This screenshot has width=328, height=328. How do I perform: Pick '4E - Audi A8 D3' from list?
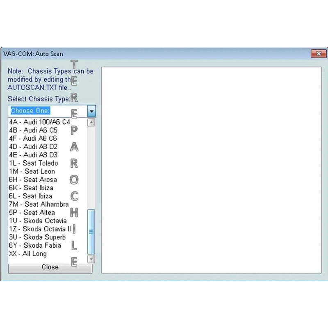(48, 155)
